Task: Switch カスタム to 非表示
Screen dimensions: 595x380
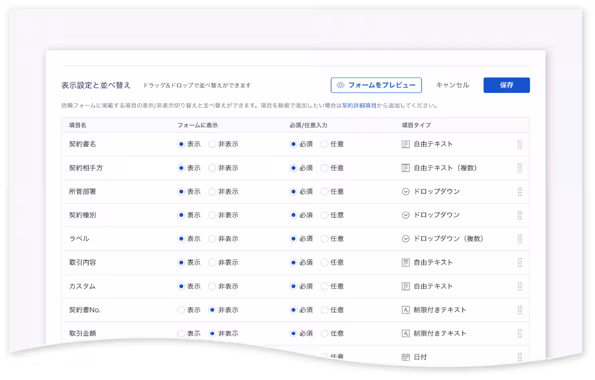Action: click(212, 286)
